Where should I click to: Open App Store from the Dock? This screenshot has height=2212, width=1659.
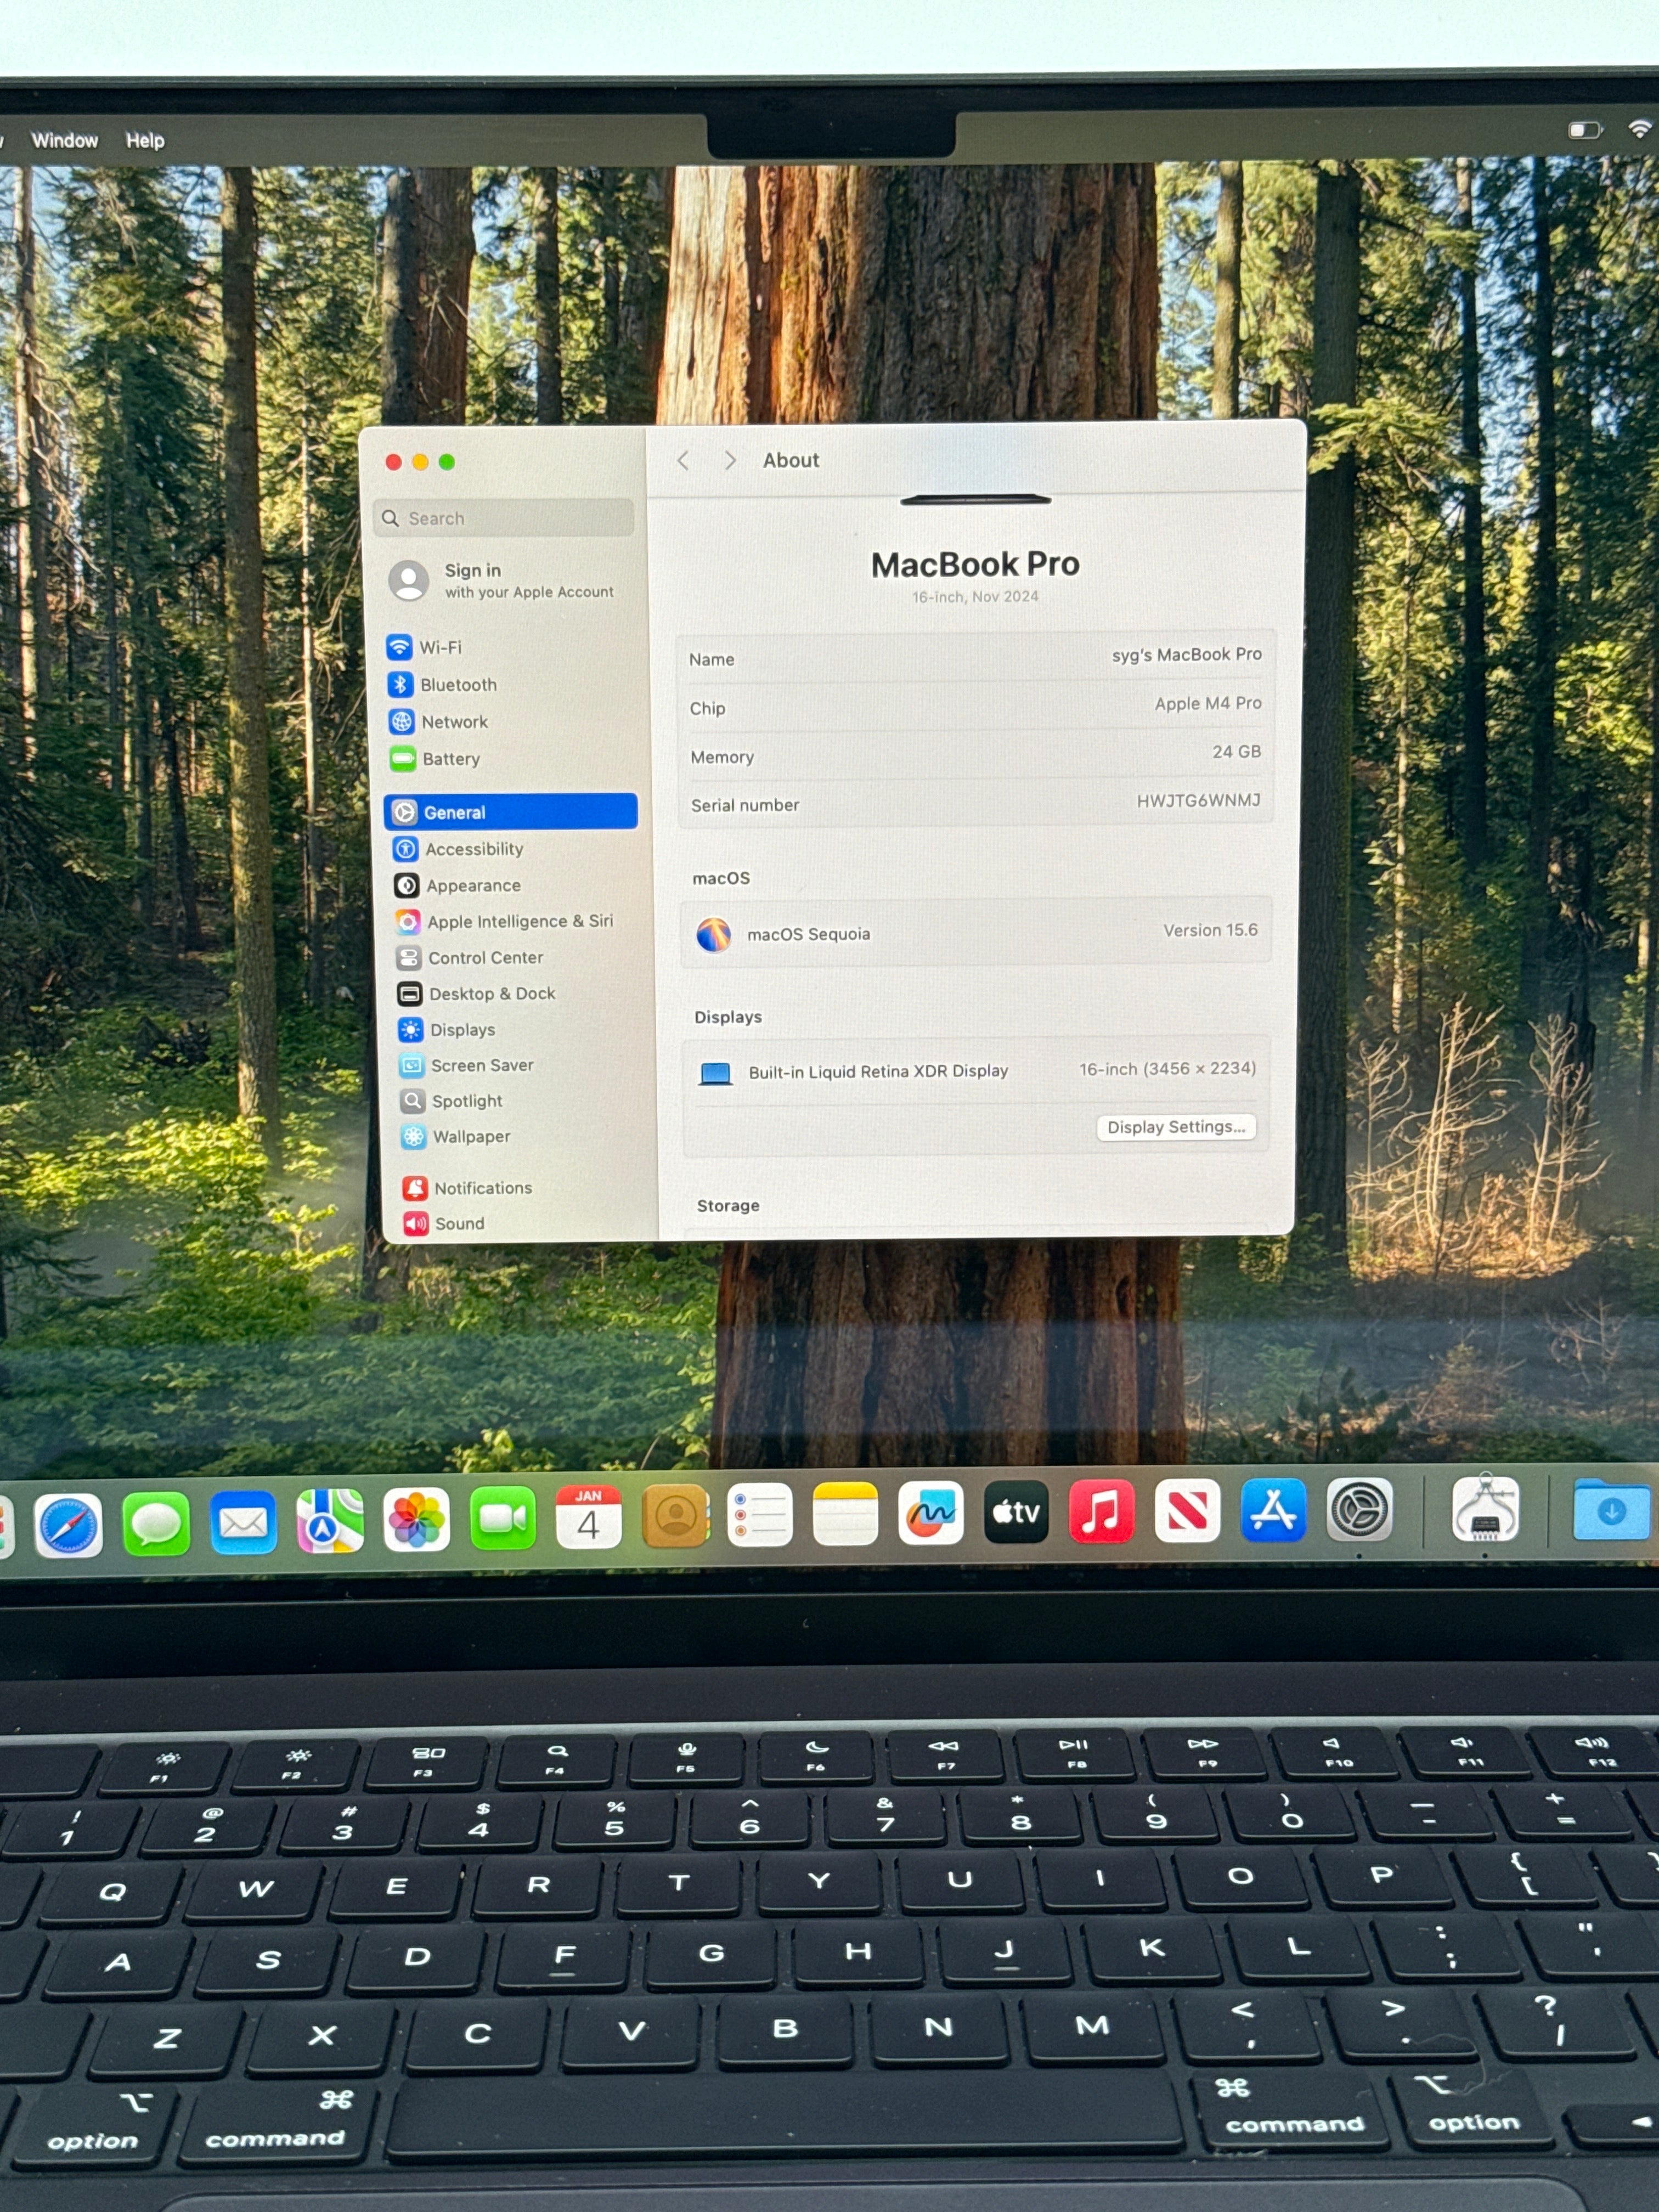click(x=1273, y=1509)
